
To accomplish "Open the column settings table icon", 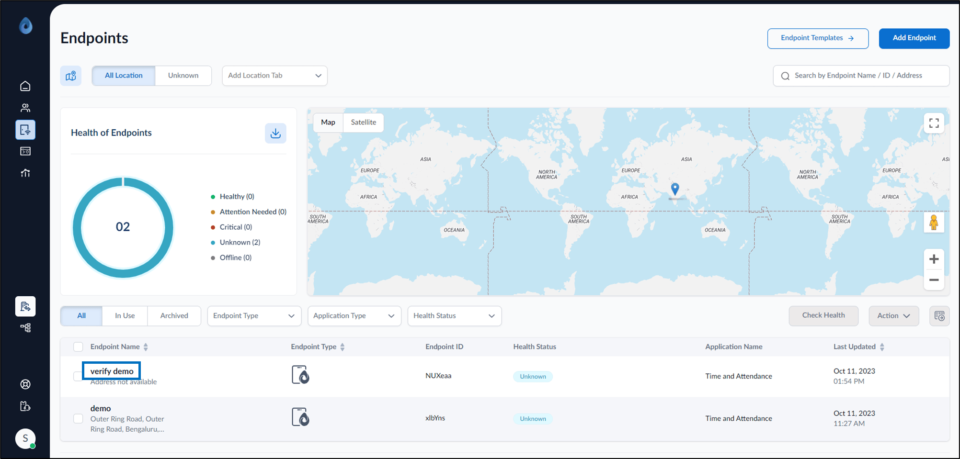I will [939, 316].
